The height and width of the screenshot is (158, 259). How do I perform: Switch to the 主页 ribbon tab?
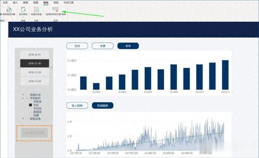pos(5,2)
